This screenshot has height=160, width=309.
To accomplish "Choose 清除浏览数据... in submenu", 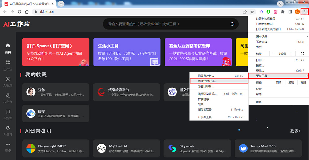I will (219, 94).
